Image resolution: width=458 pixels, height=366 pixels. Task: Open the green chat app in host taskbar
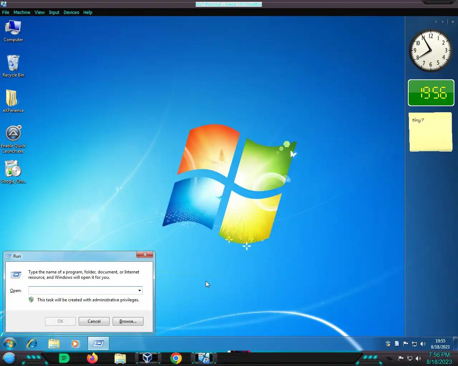pos(64,358)
